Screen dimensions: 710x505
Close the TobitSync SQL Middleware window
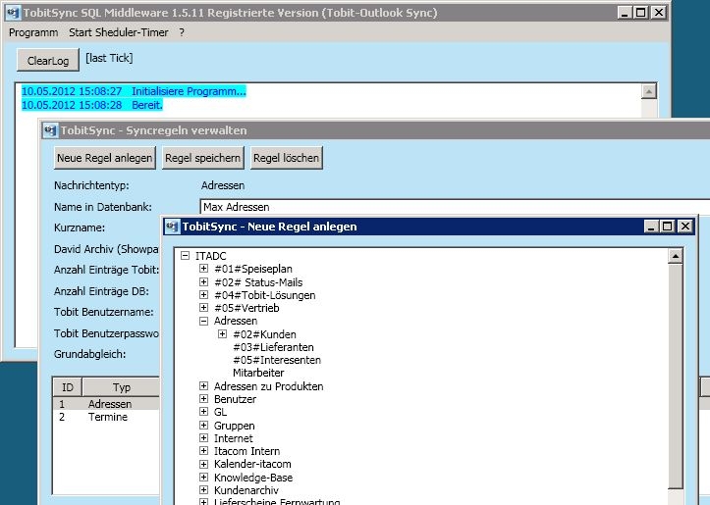coord(659,13)
